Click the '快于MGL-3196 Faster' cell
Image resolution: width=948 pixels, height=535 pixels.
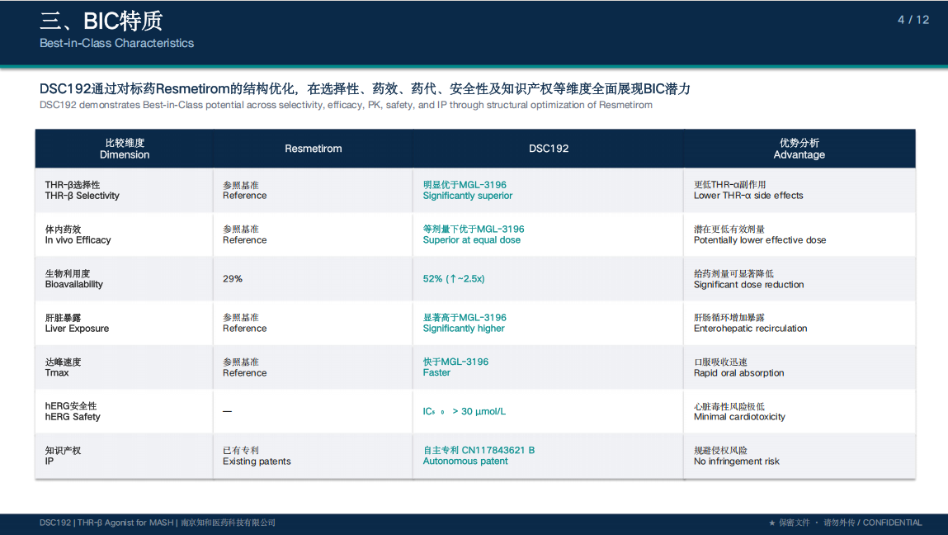(x=455, y=367)
